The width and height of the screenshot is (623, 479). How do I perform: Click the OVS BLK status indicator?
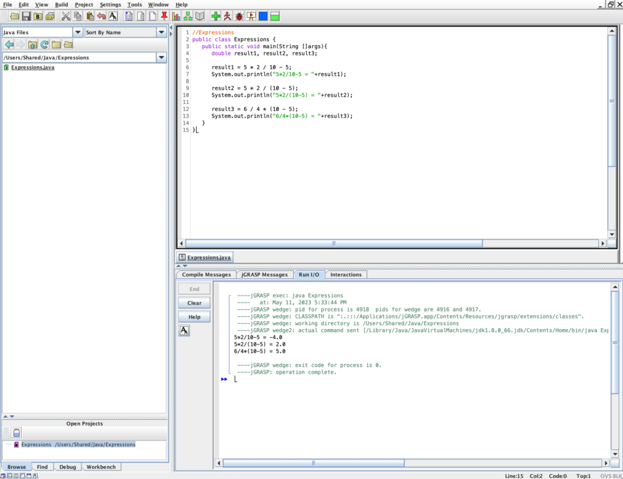[x=611, y=476]
